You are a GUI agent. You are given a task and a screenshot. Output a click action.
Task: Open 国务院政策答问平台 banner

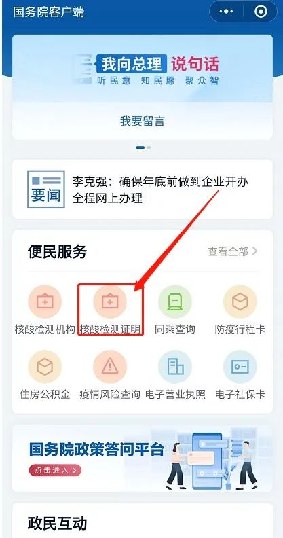point(143,459)
